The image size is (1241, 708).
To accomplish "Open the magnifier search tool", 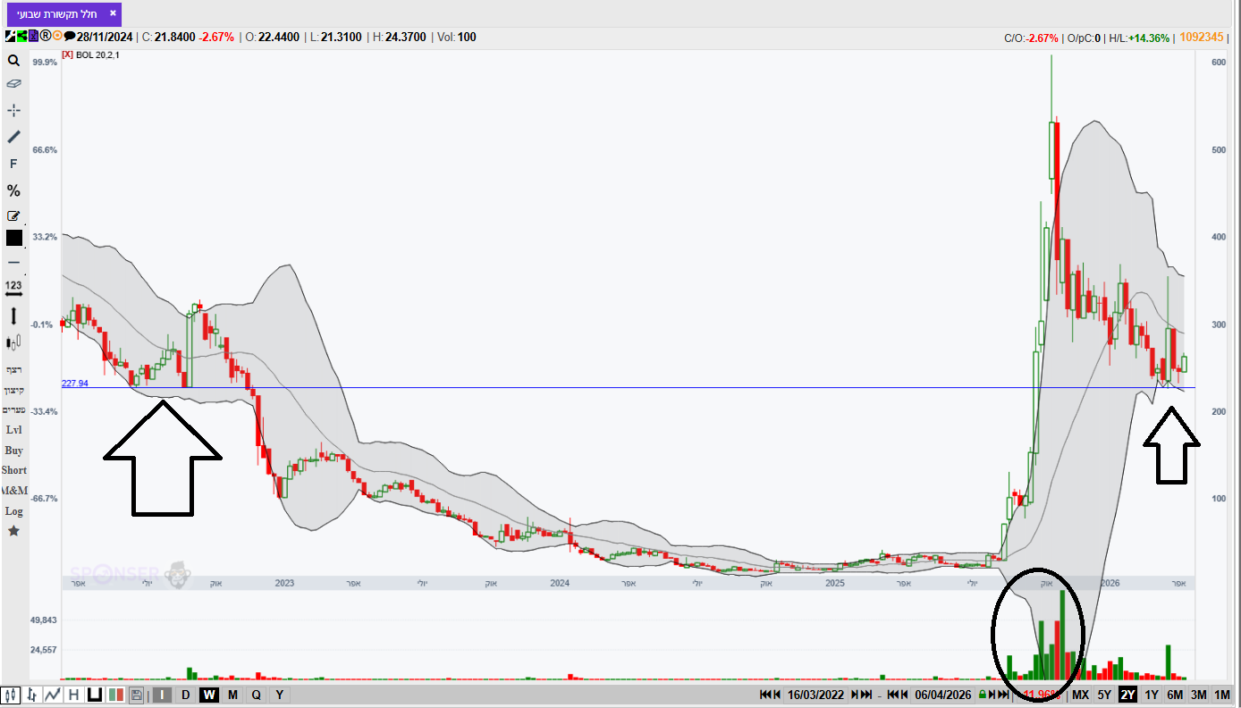I will click(13, 61).
